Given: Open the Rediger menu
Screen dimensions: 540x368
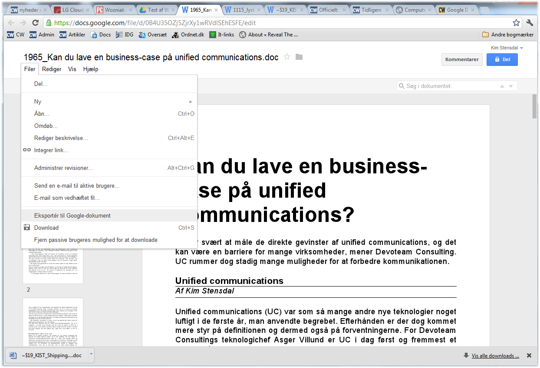Looking at the screenshot, I should click(51, 69).
